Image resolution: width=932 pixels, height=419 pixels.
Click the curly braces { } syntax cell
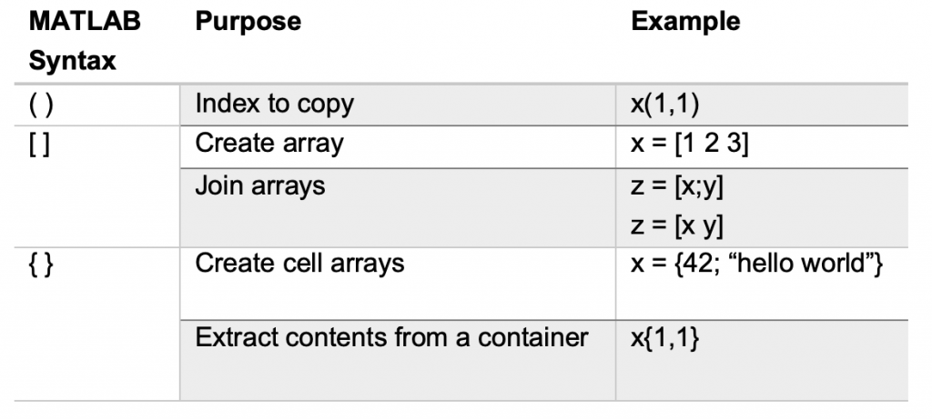point(42,264)
